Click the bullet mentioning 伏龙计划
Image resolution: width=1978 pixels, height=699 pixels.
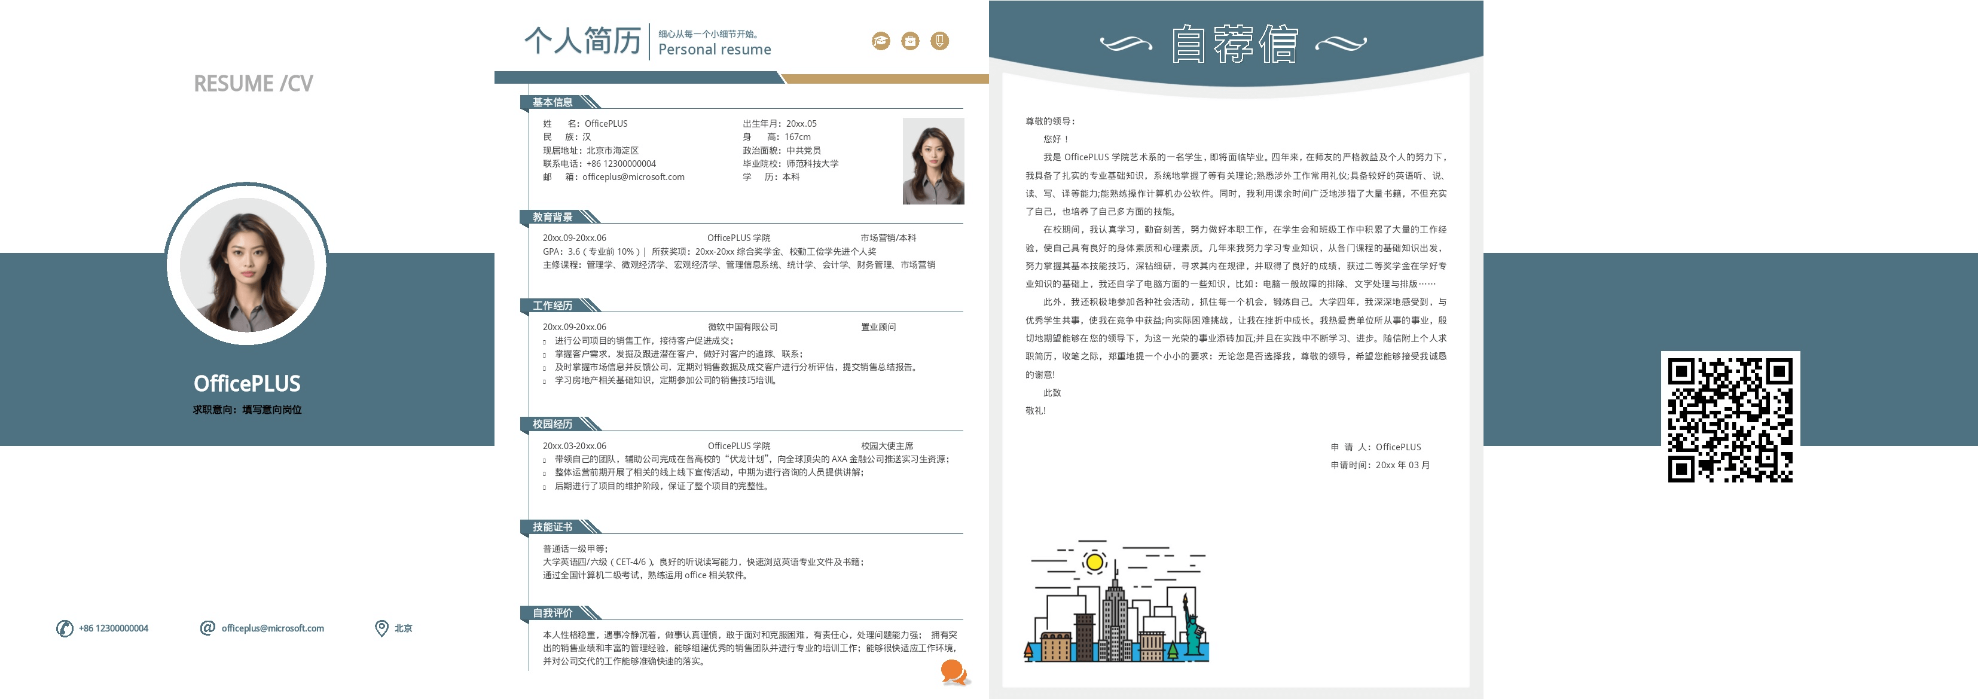click(x=752, y=459)
